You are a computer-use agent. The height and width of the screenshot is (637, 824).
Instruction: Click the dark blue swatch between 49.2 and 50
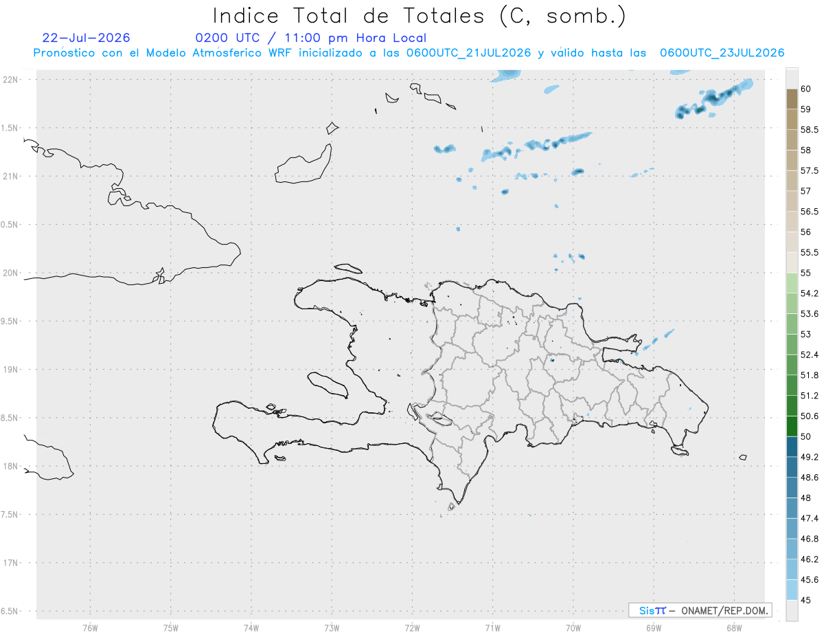pyautogui.click(x=792, y=447)
